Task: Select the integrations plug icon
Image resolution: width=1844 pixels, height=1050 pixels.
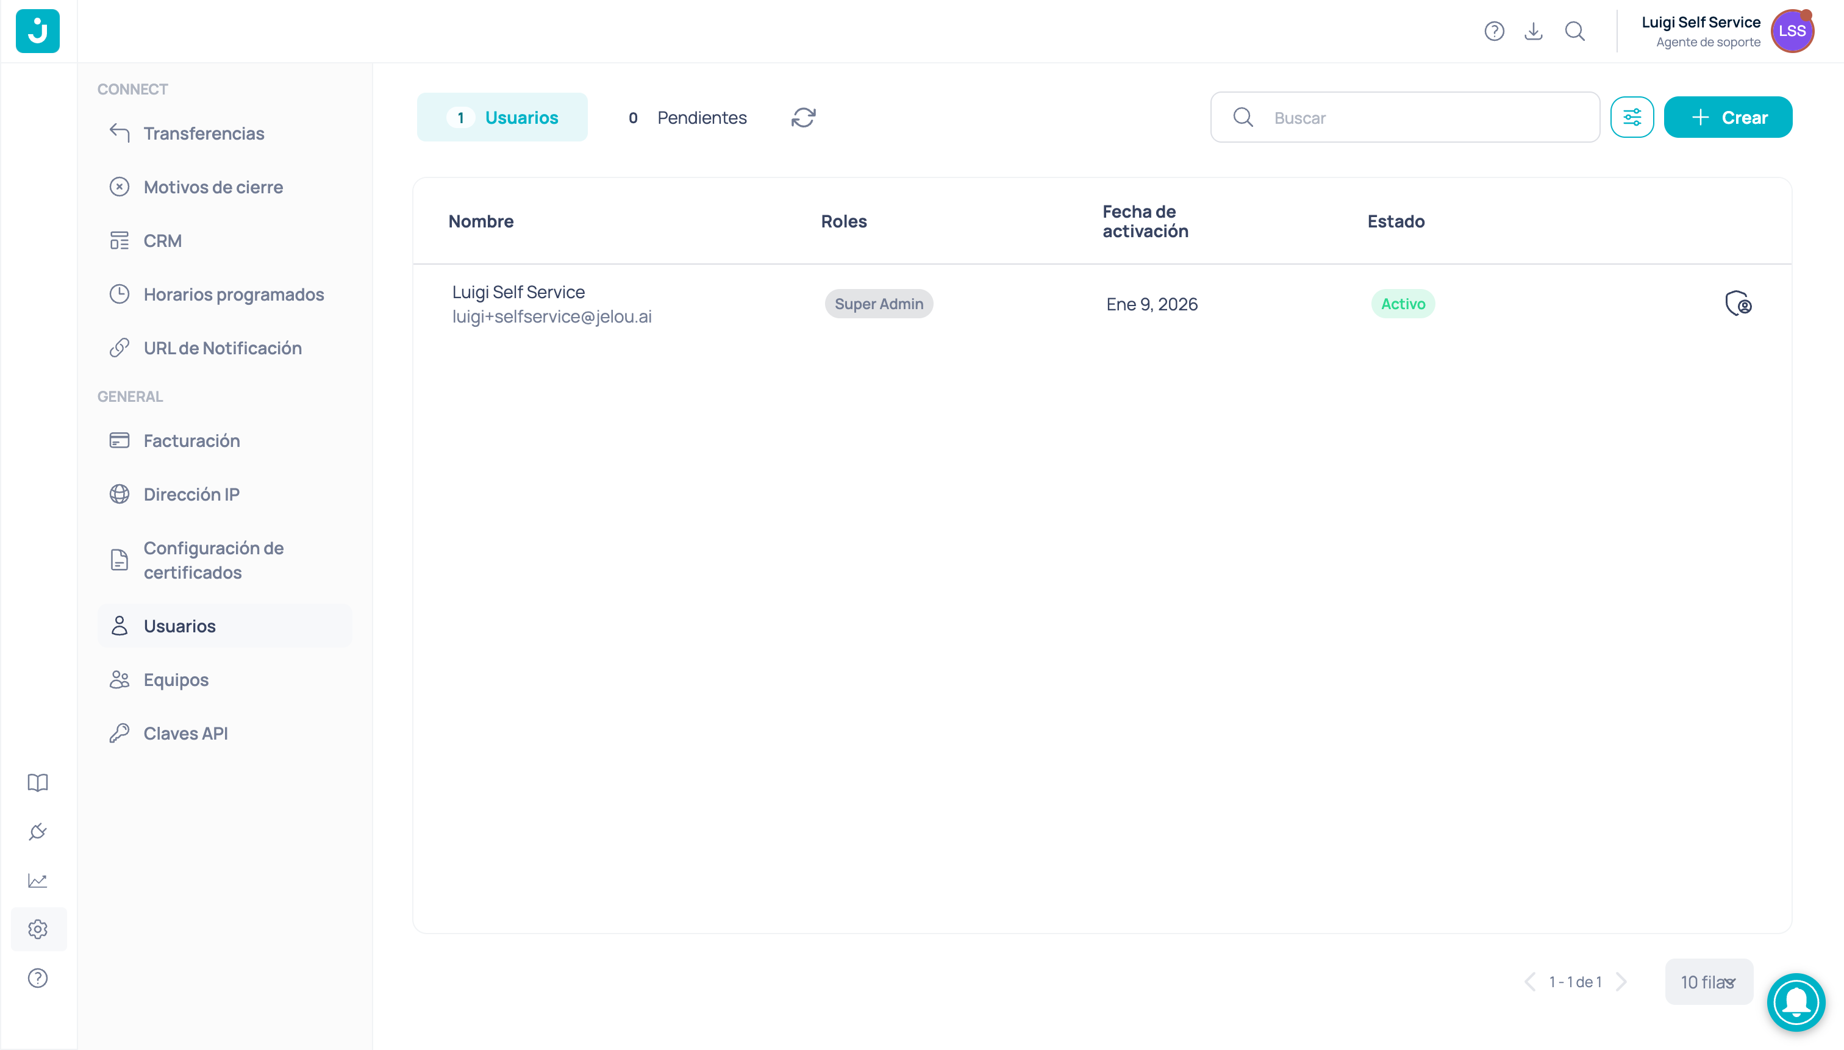Action: (37, 832)
